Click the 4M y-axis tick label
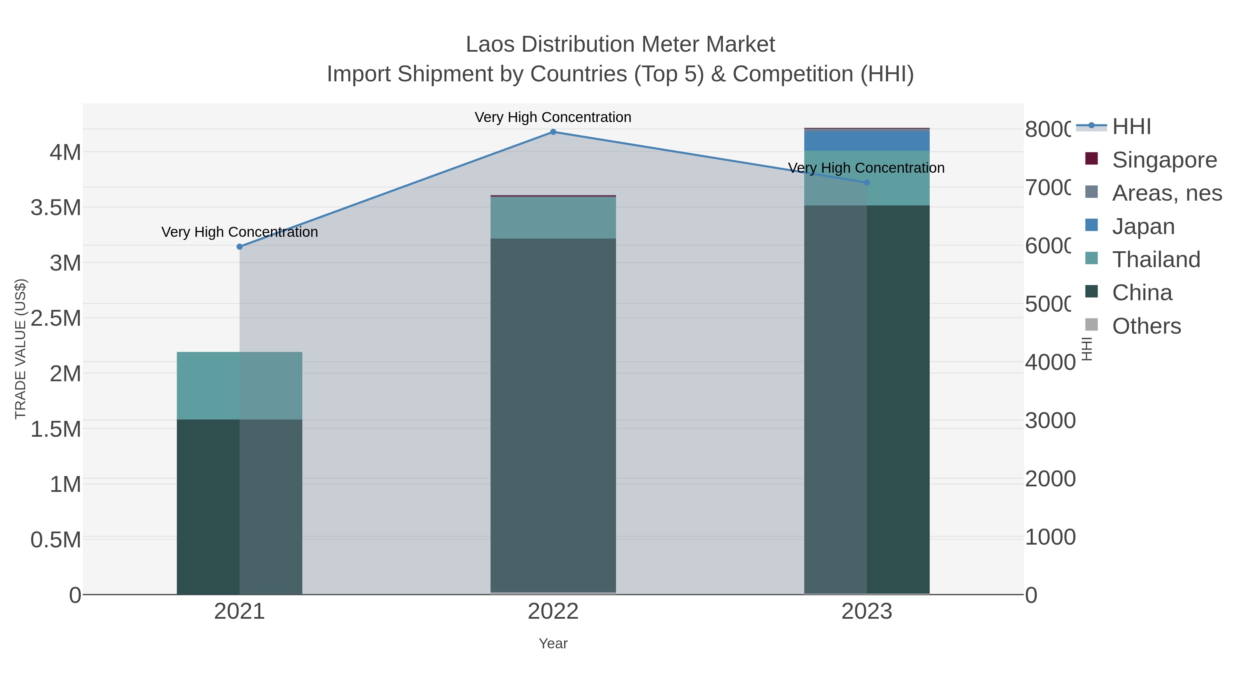 [x=65, y=153]
